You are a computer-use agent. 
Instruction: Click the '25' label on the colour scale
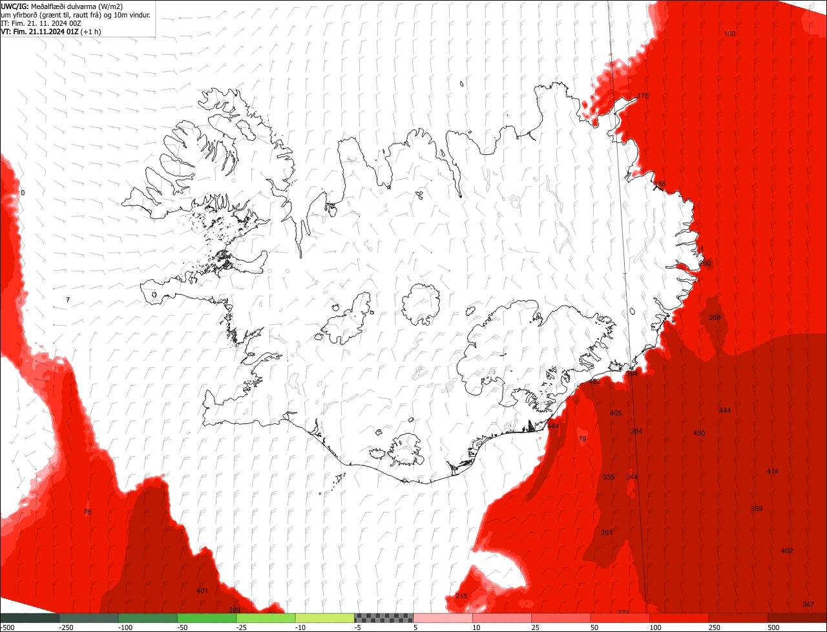coord(536,627)
